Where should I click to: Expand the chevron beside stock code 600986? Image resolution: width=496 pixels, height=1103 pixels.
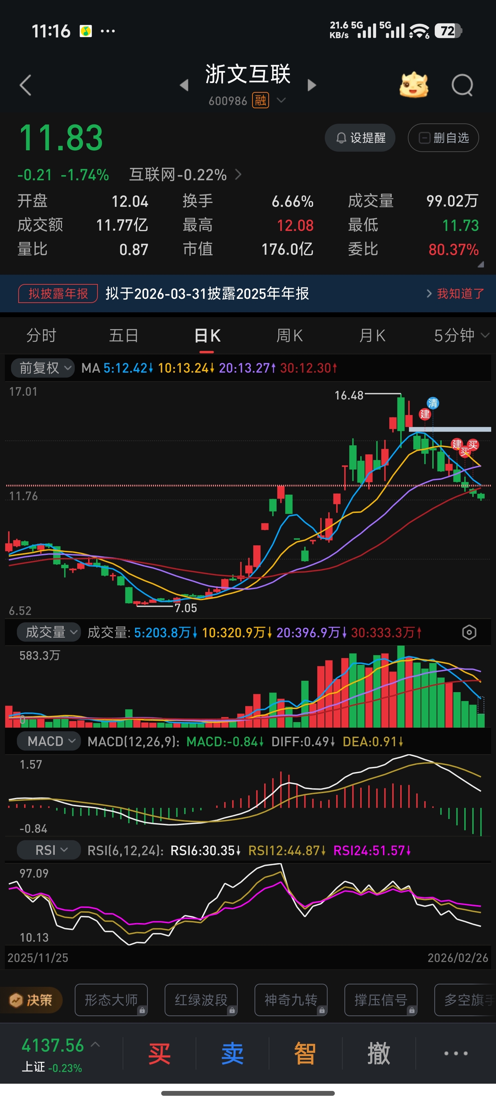pos(281,100)
